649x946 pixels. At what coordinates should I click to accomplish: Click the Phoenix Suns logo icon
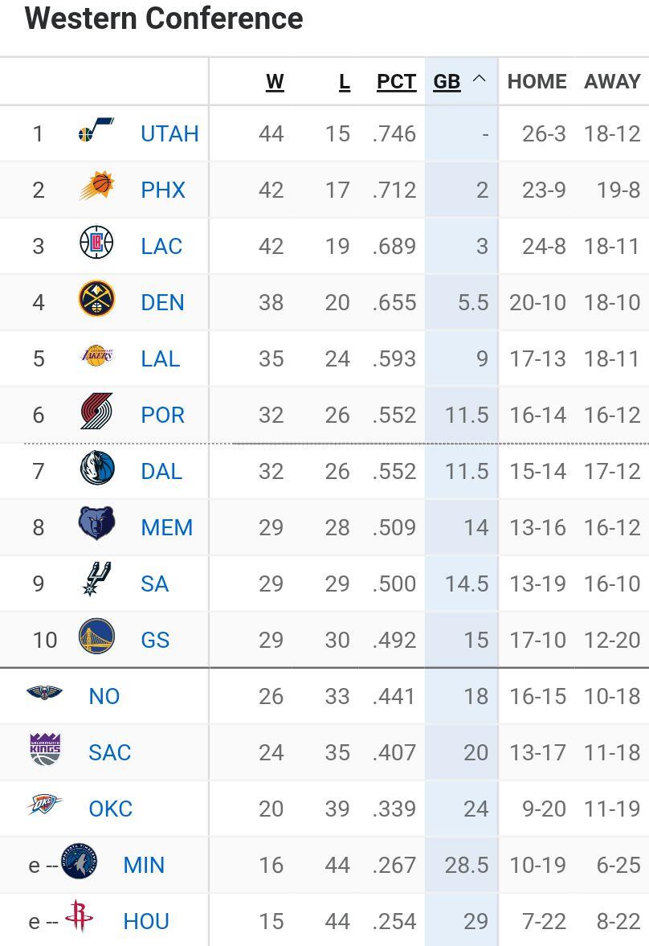coord(96,187)
